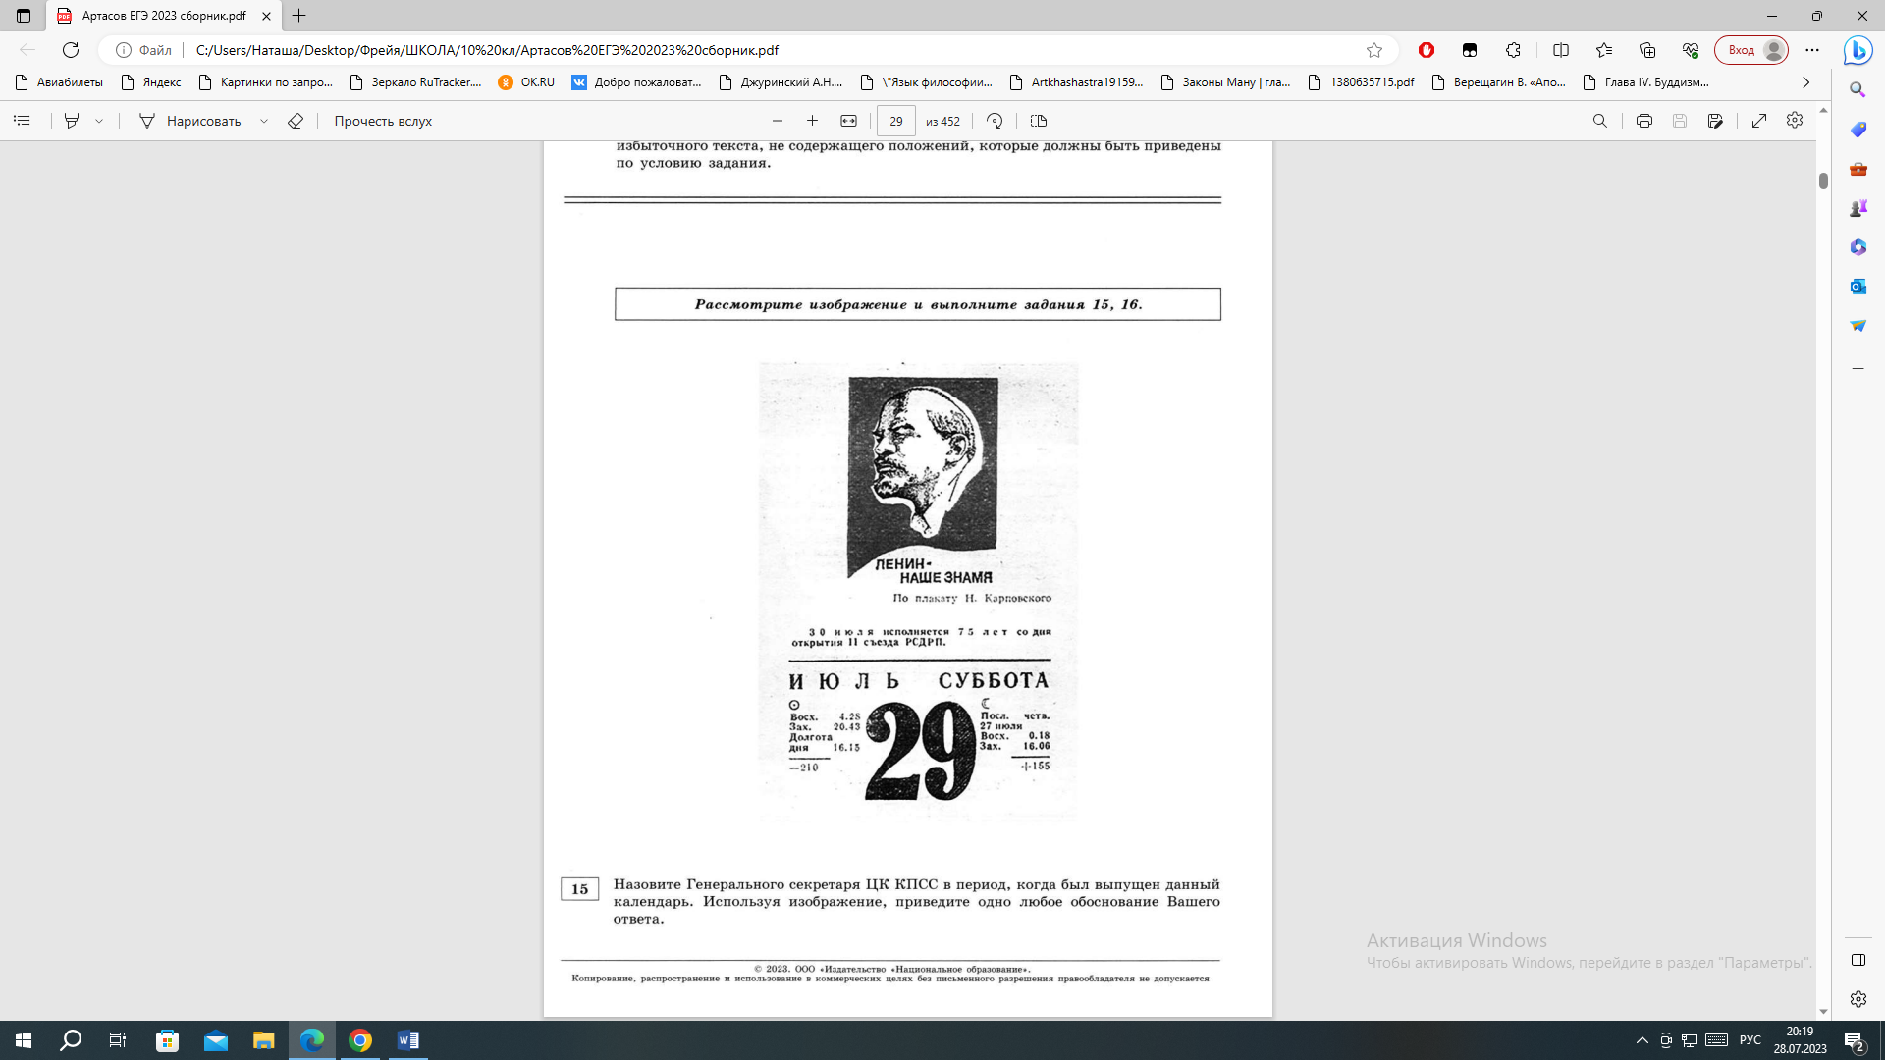Open the browser extensions puzzle menu
Image resolution: width=1885 pixels, height=1060 pixels.
point(1513,50)
